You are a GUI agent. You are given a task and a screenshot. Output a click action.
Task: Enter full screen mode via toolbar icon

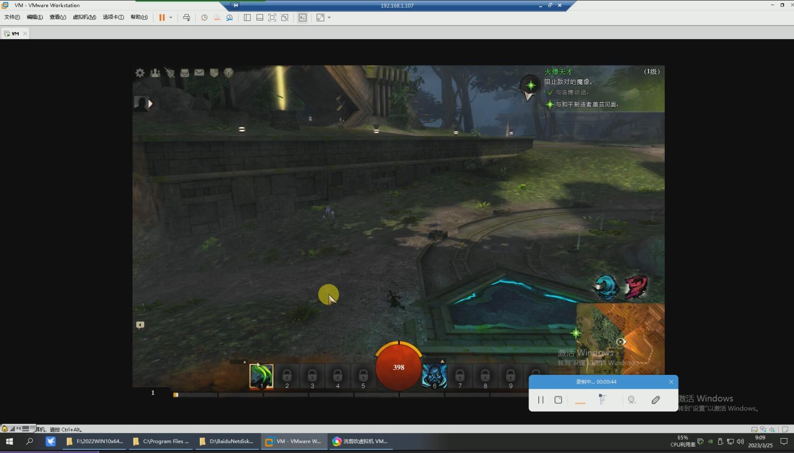[272, 17]
